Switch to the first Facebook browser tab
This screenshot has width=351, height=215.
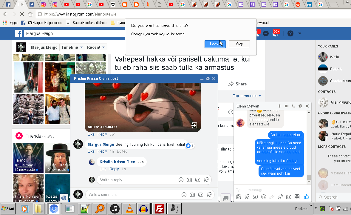(8, 4)
